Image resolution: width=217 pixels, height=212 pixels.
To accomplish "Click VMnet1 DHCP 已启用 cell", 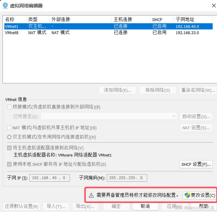I will (x=160, y=26).
